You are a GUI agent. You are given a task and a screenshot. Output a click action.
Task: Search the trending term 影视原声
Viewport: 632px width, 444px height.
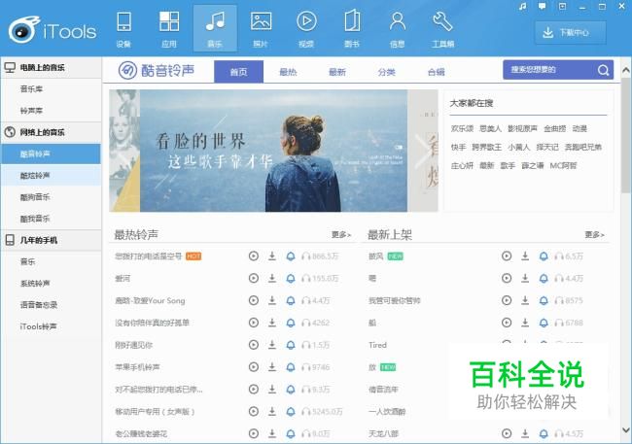tap(522, 128)
